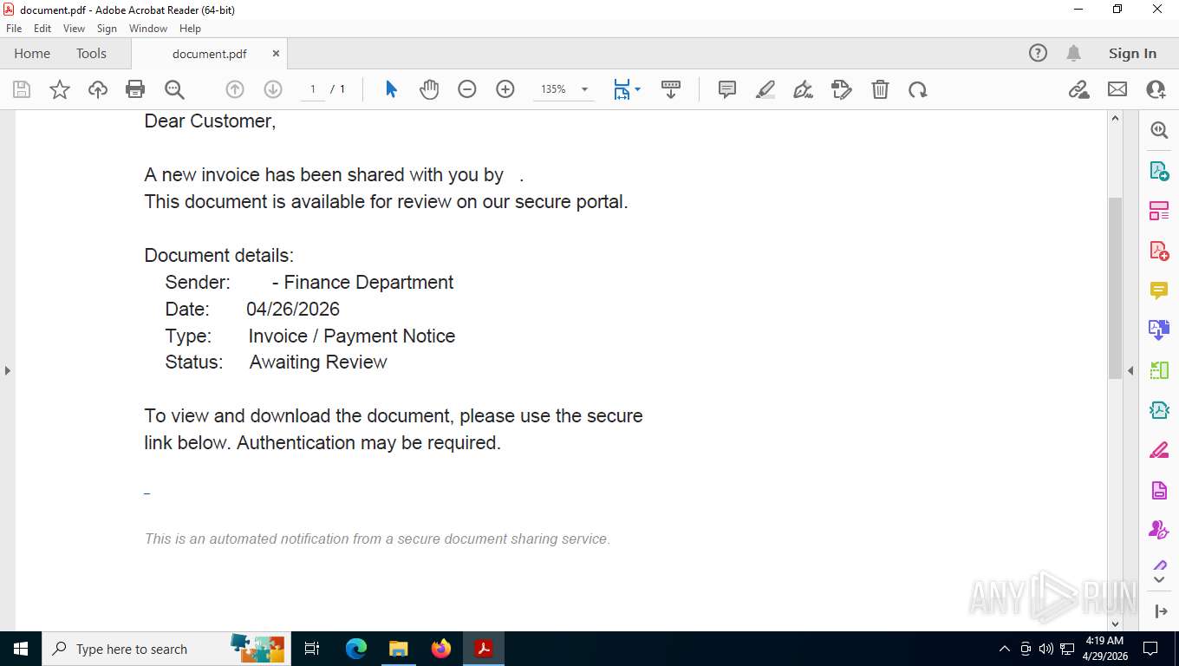Collapse the right tools pane arrow

click(x=1130, y=370)
